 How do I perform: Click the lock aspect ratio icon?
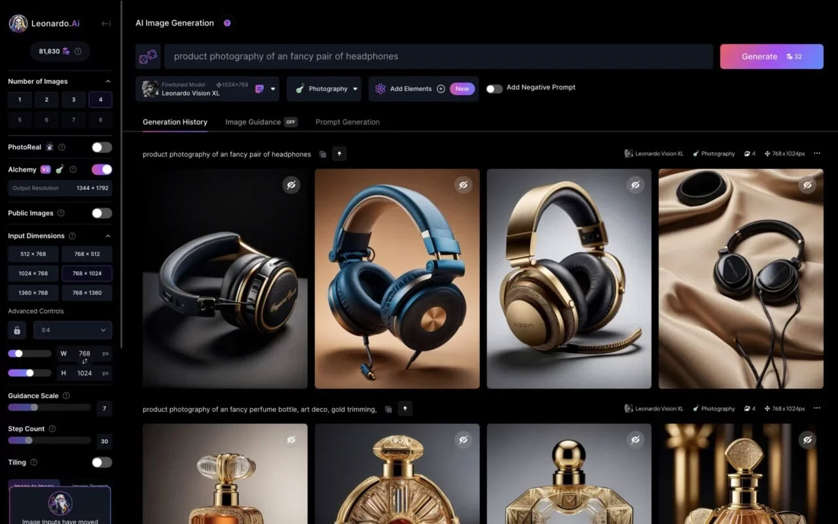[x=16, y=330]
